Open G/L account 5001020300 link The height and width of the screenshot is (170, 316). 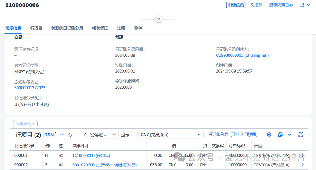(104, 165)
